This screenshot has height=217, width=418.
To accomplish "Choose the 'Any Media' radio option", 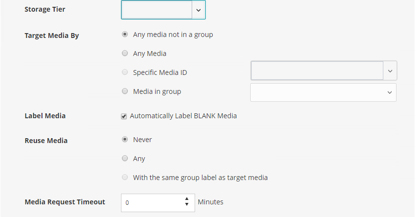I will click(125, 54).
